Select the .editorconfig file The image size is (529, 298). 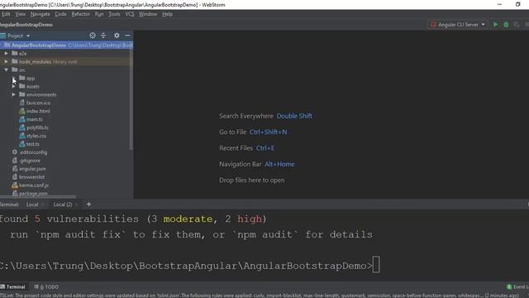coord(33,152)
